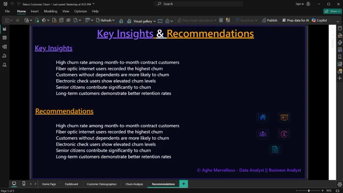This screenshot has width=343, height=193.
Task: Expand the Transform data dropdown arrow
Action: (92, 20)
